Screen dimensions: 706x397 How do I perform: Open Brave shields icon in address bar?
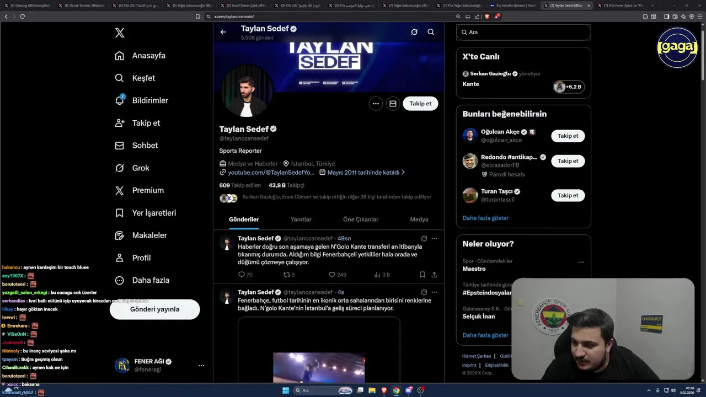tap(486, 17)
